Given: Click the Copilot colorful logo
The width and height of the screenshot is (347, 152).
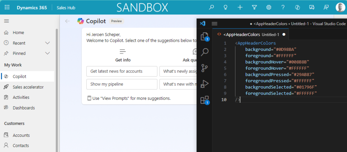Looking at the screenshot, I should click(81, 21).
